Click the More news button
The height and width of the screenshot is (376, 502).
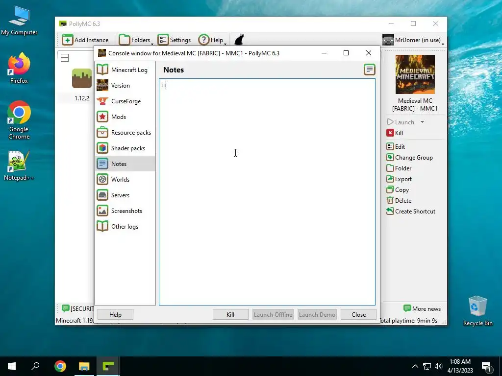[x=422, y=308]
